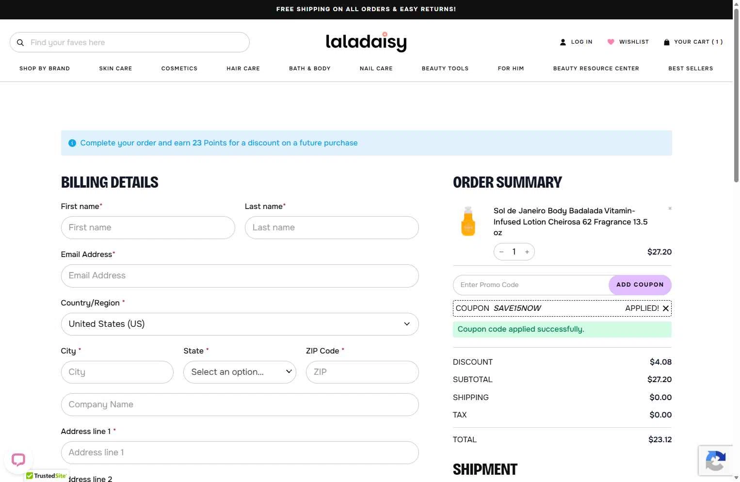Open the State select dropdown
This screenshot has width=740, height=482.
point(240,372)
